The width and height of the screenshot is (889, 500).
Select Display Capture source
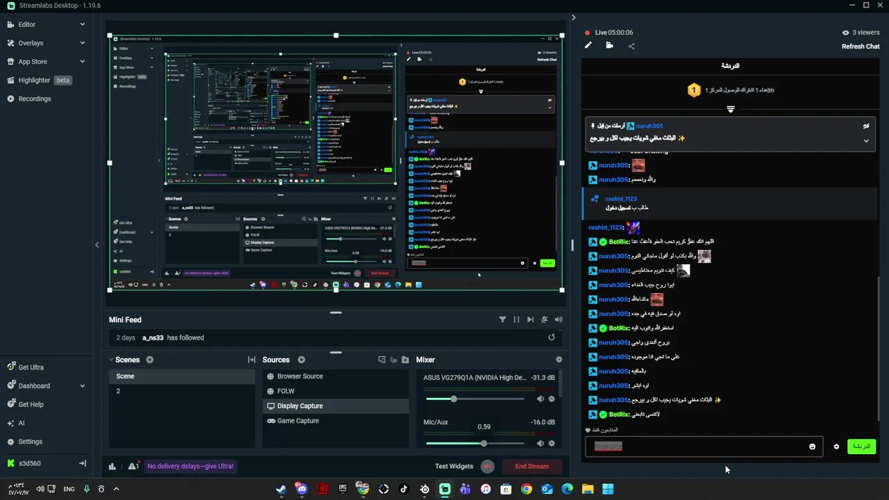tap(335, 406)
